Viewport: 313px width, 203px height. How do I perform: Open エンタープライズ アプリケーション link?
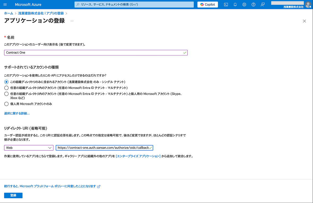point(138,156)
